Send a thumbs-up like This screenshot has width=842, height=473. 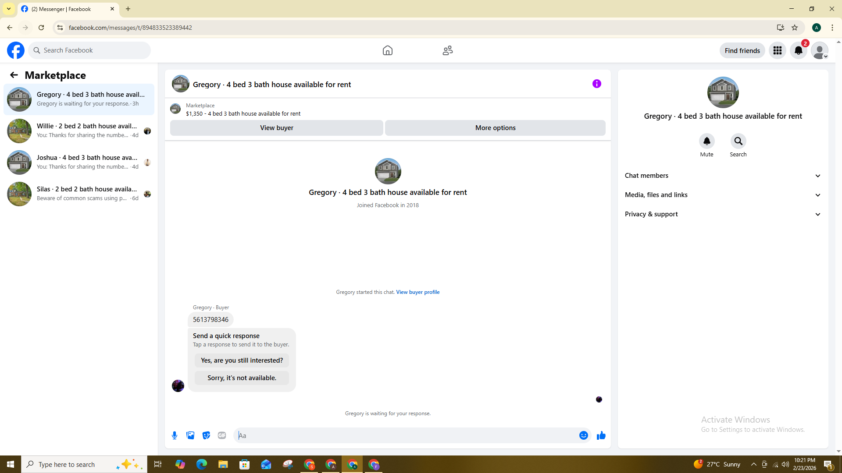[x=601, y=435]
